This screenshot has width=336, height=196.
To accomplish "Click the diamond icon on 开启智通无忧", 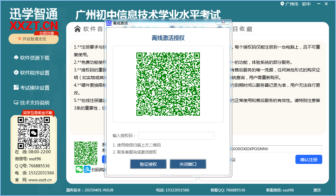I will (20, 39).
